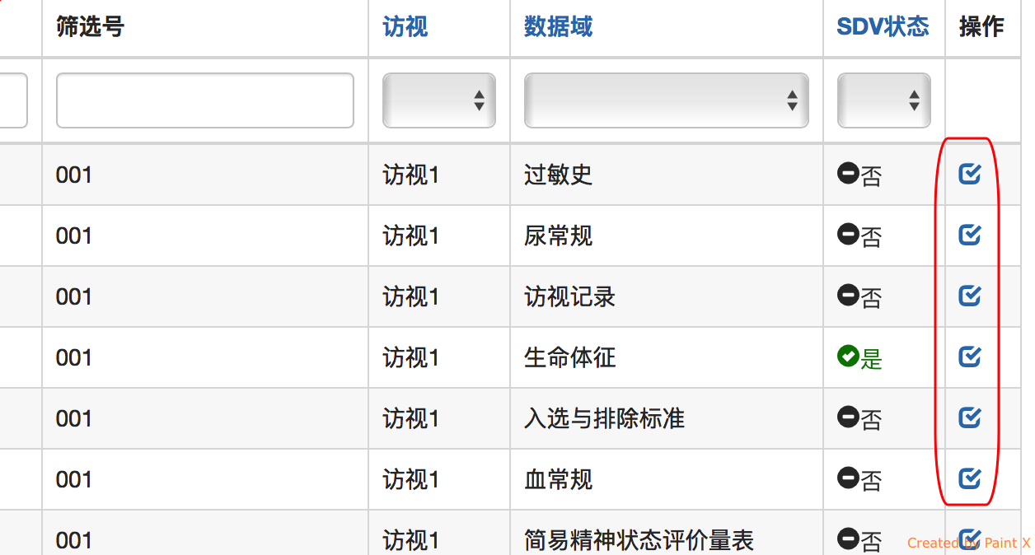
Task: Click the action icon for 生命体征 row
Action: (x=969, y=357)
